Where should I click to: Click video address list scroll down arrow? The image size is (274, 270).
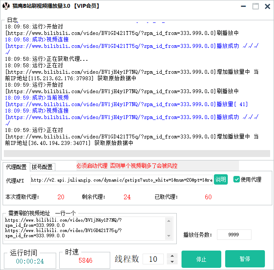tap(169, 236)
